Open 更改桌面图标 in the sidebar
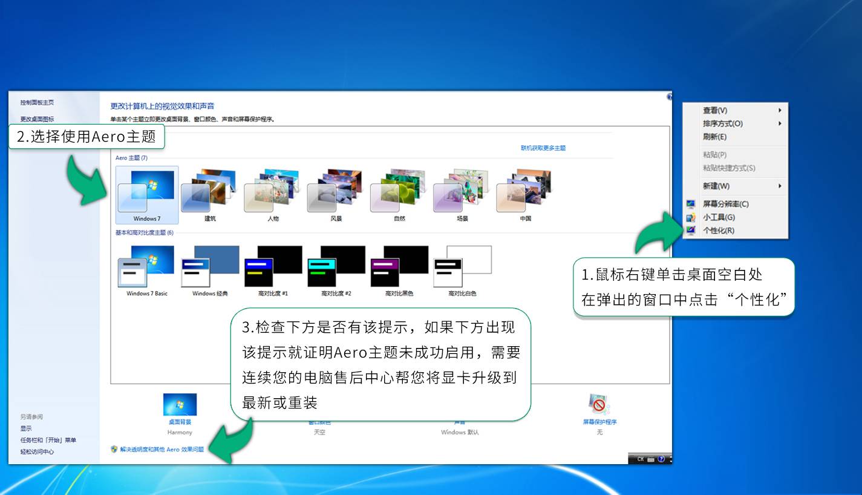862x495 pixels. click(x=37, y=119)
